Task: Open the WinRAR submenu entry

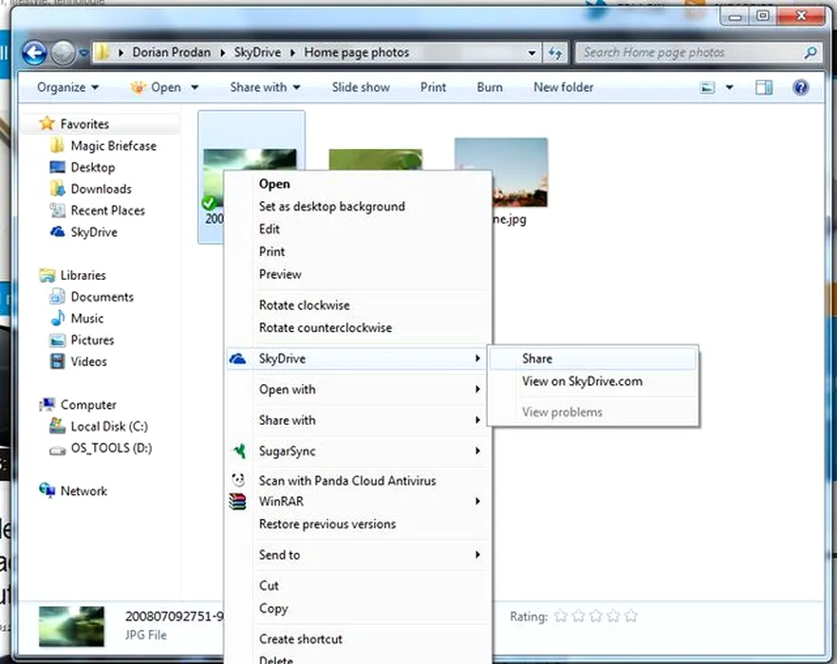Action: [x=281, y=502]
